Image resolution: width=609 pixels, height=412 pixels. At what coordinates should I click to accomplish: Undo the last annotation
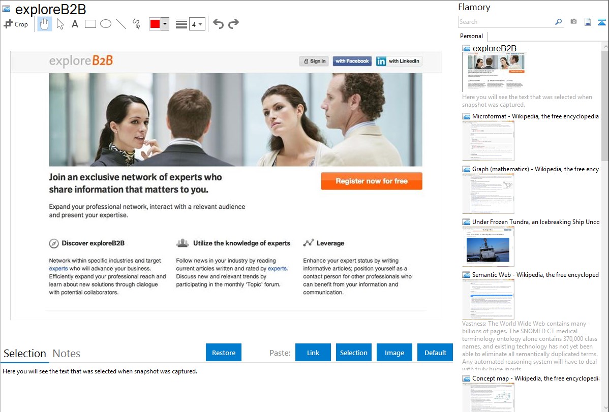click(218, 24)
